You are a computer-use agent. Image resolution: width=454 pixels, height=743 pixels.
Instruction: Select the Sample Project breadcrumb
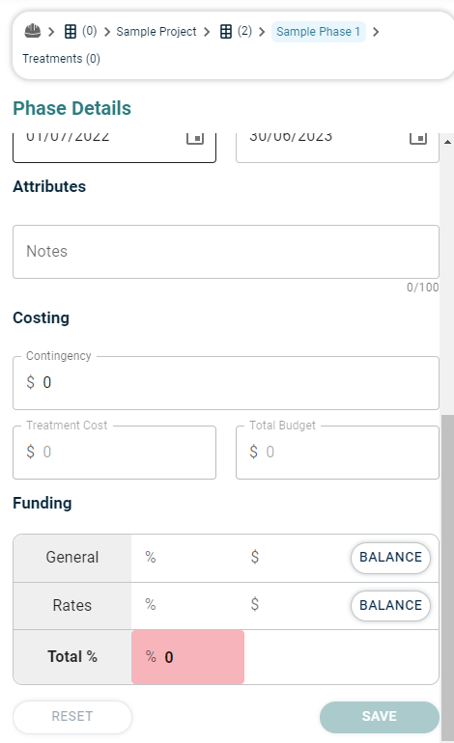[x=156, y=32]
